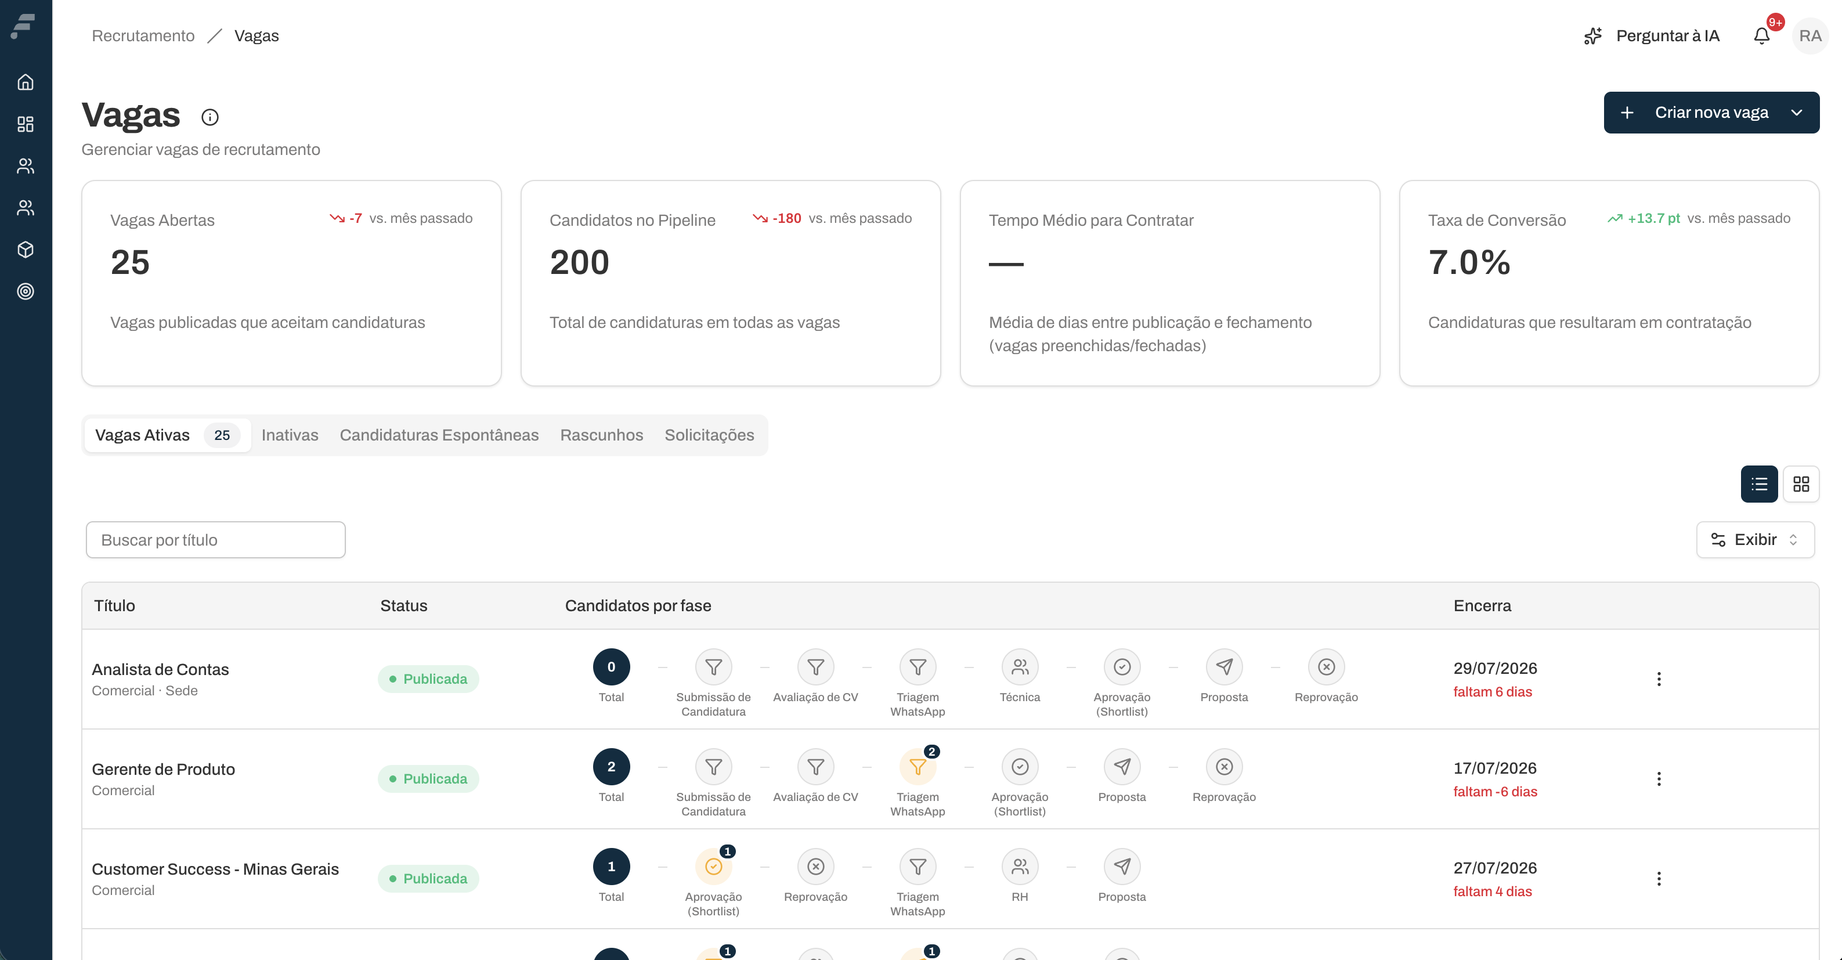Image resolution: width=1842 pixels, height=960 pixels.
Task: Click Aprovação (Shortlist) stage for Customer Success
Action: click(714, 867)
